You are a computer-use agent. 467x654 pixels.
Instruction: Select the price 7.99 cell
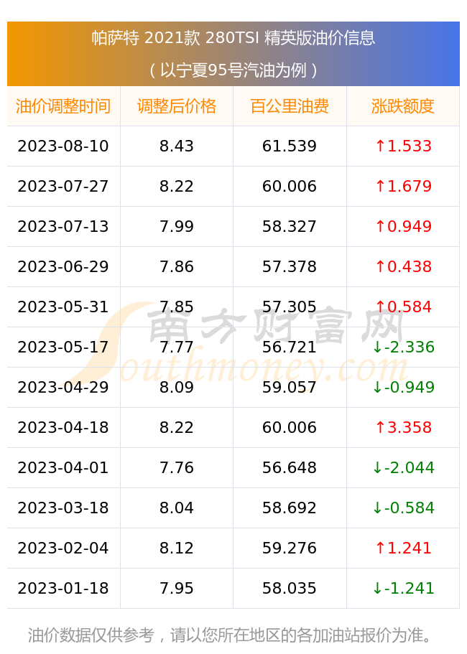pyautogui.click(x=177, y=226)
